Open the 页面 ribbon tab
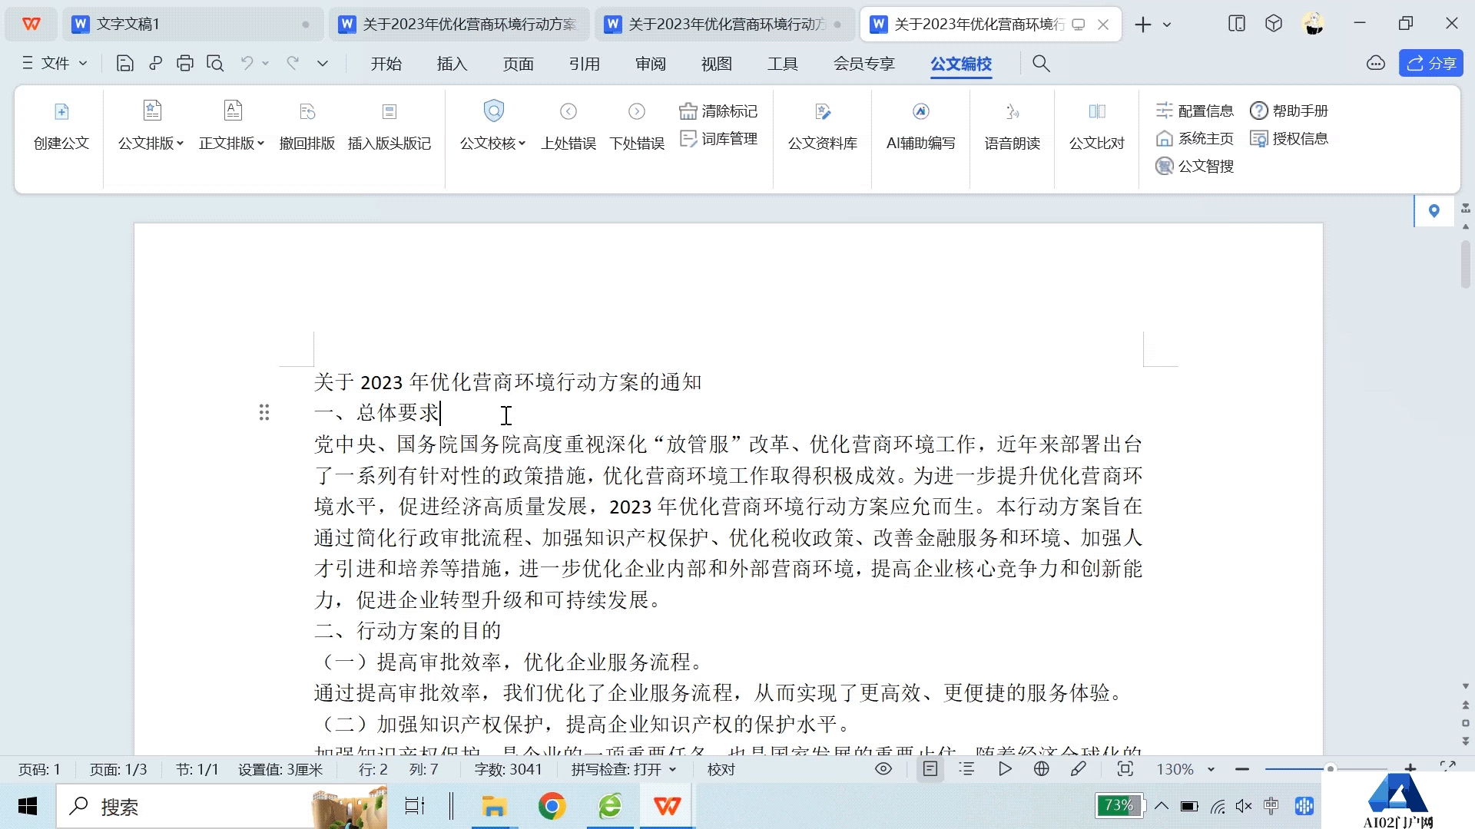1475x829 pixels. coord(519,64)
